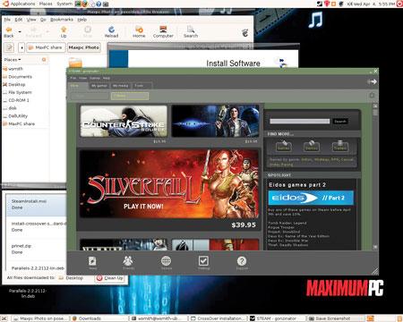Click the Steam store search input field
The height and width of the screenshot is (322, 403).
pyautogui.click(x=299, y=122)
